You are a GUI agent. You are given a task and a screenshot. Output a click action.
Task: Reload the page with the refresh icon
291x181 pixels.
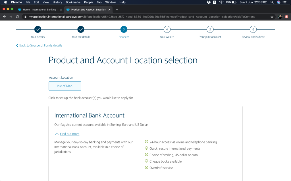pos(17,17)
